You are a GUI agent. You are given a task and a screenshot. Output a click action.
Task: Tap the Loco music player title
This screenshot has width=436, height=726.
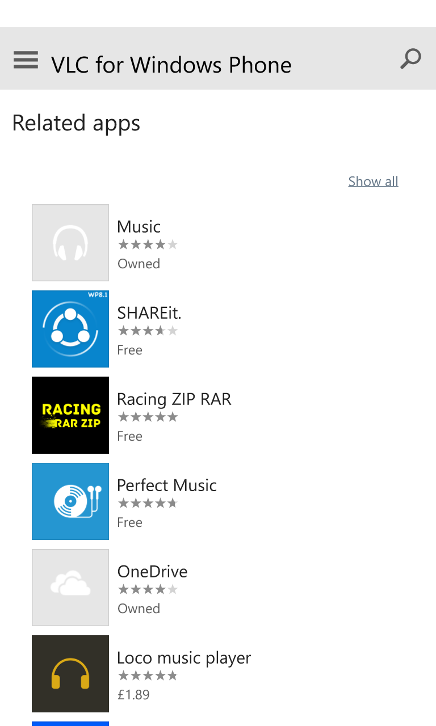pos(184,658)
